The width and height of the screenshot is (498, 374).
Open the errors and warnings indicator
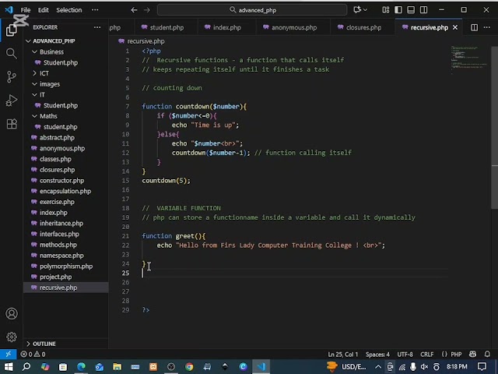[x=33, y=354]
